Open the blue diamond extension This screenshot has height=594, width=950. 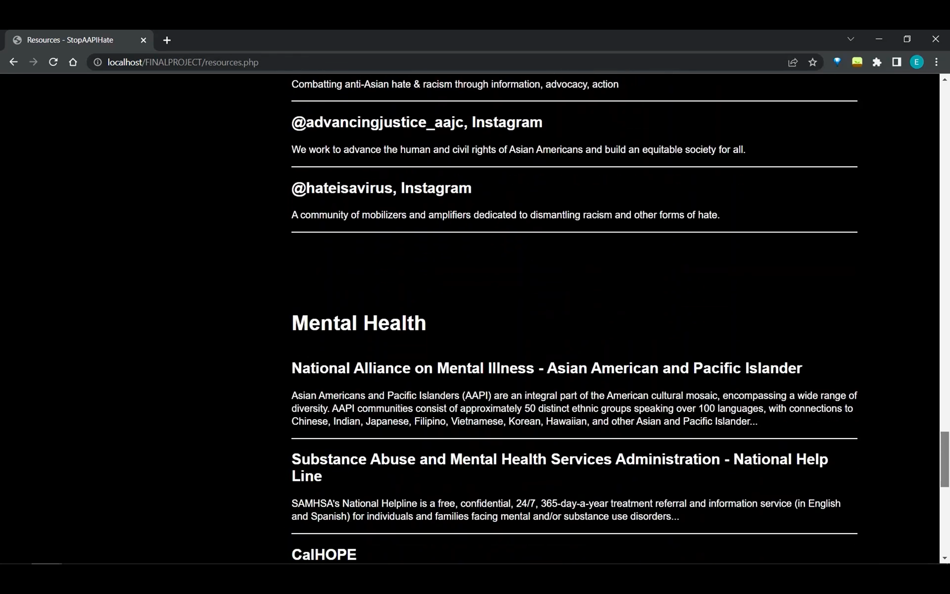coord(837,62)
